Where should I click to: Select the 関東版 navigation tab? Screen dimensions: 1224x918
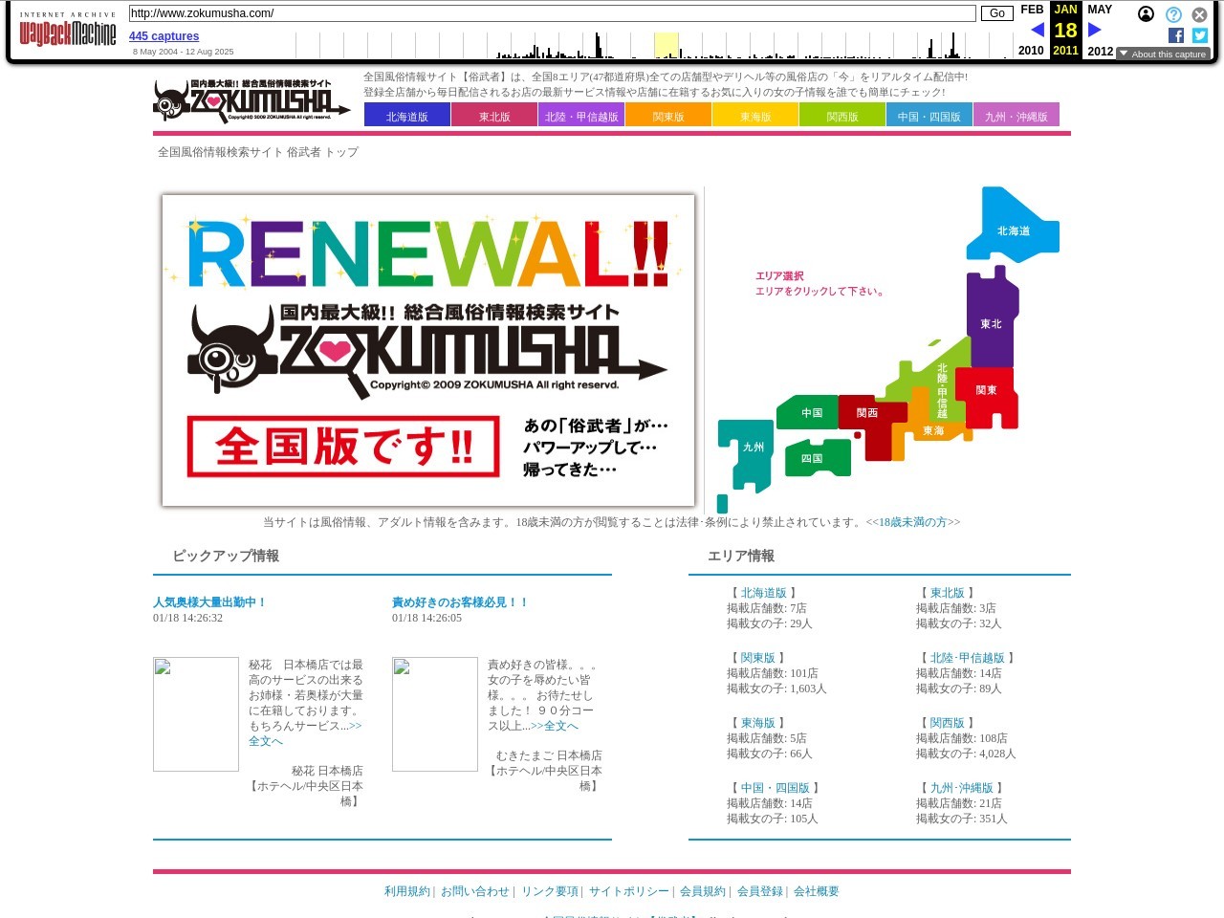667,116
